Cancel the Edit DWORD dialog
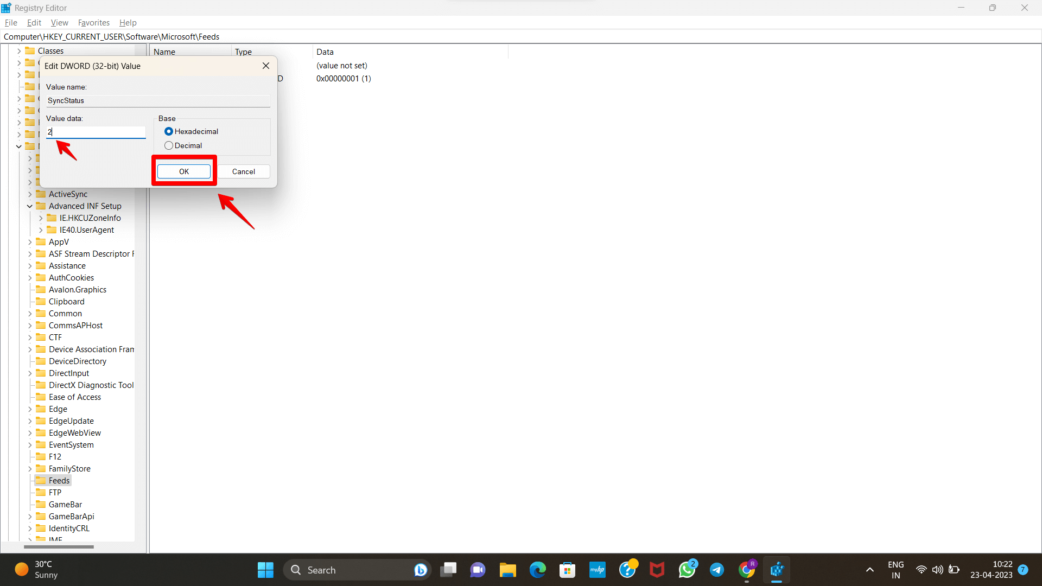1042x586 pixels. (x=243, y=171)
